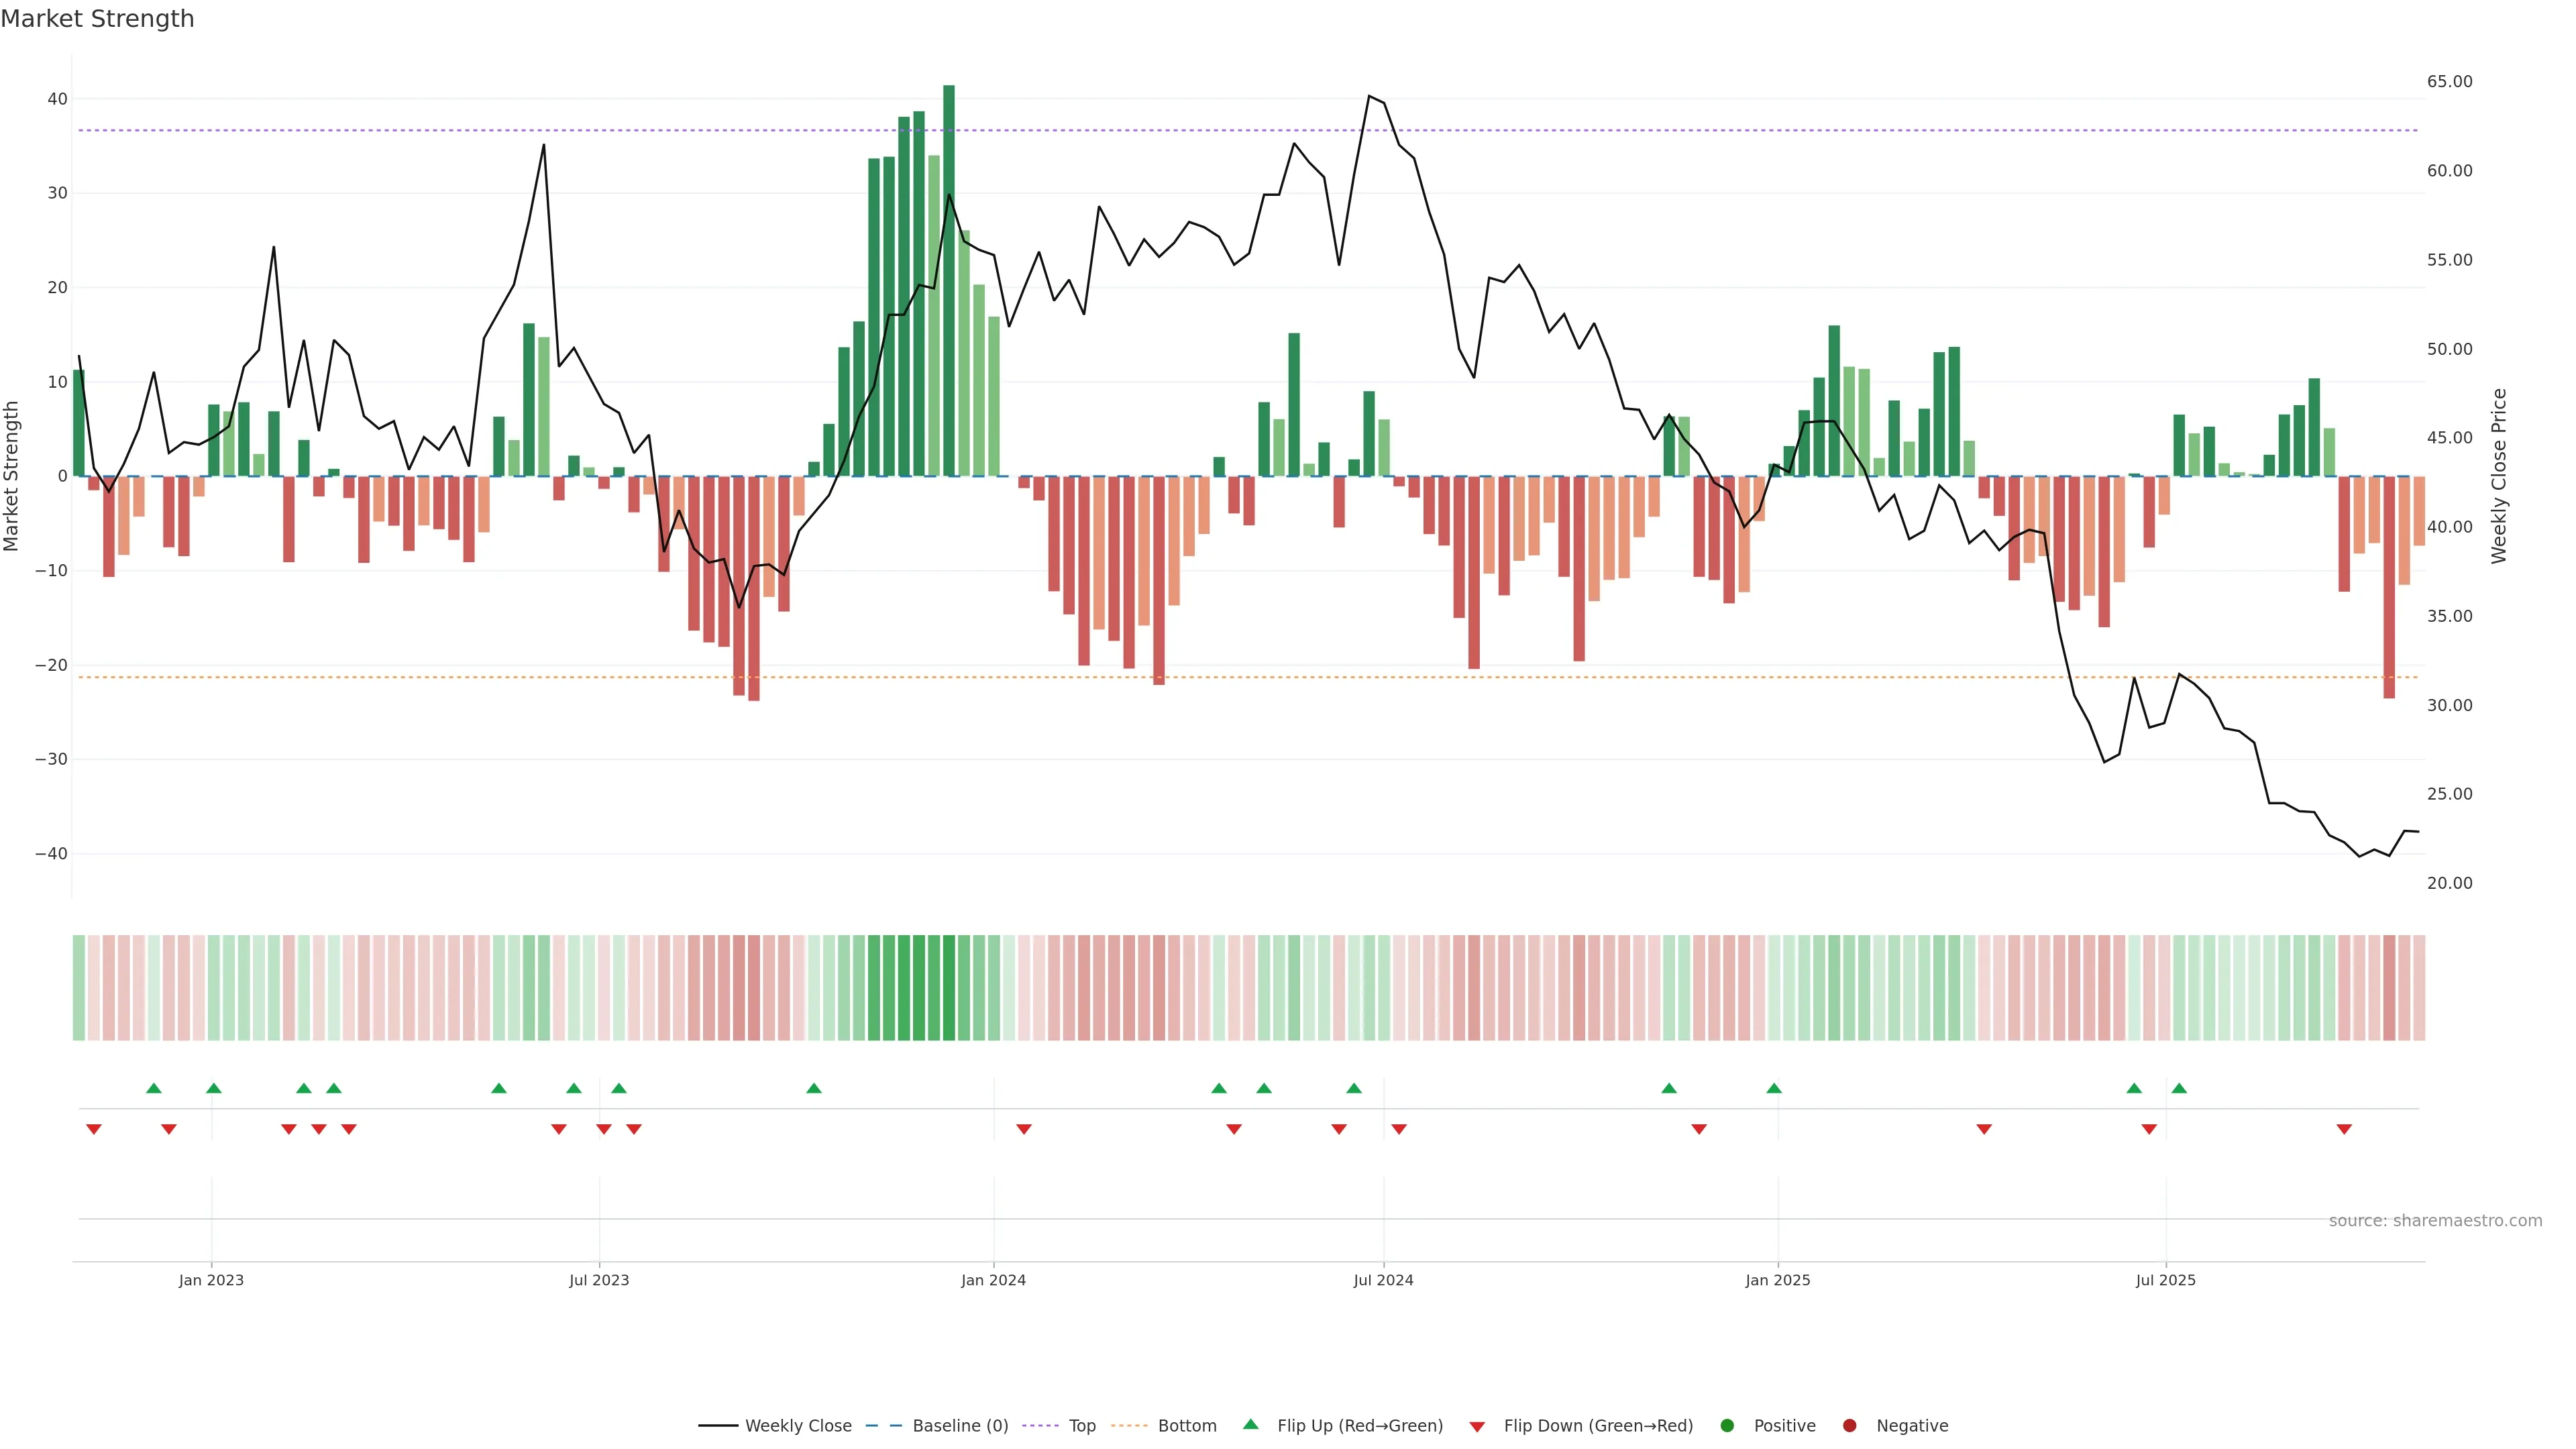Click the leftmost red flip down marker
The image size is (2576, 1449).
94,1129
